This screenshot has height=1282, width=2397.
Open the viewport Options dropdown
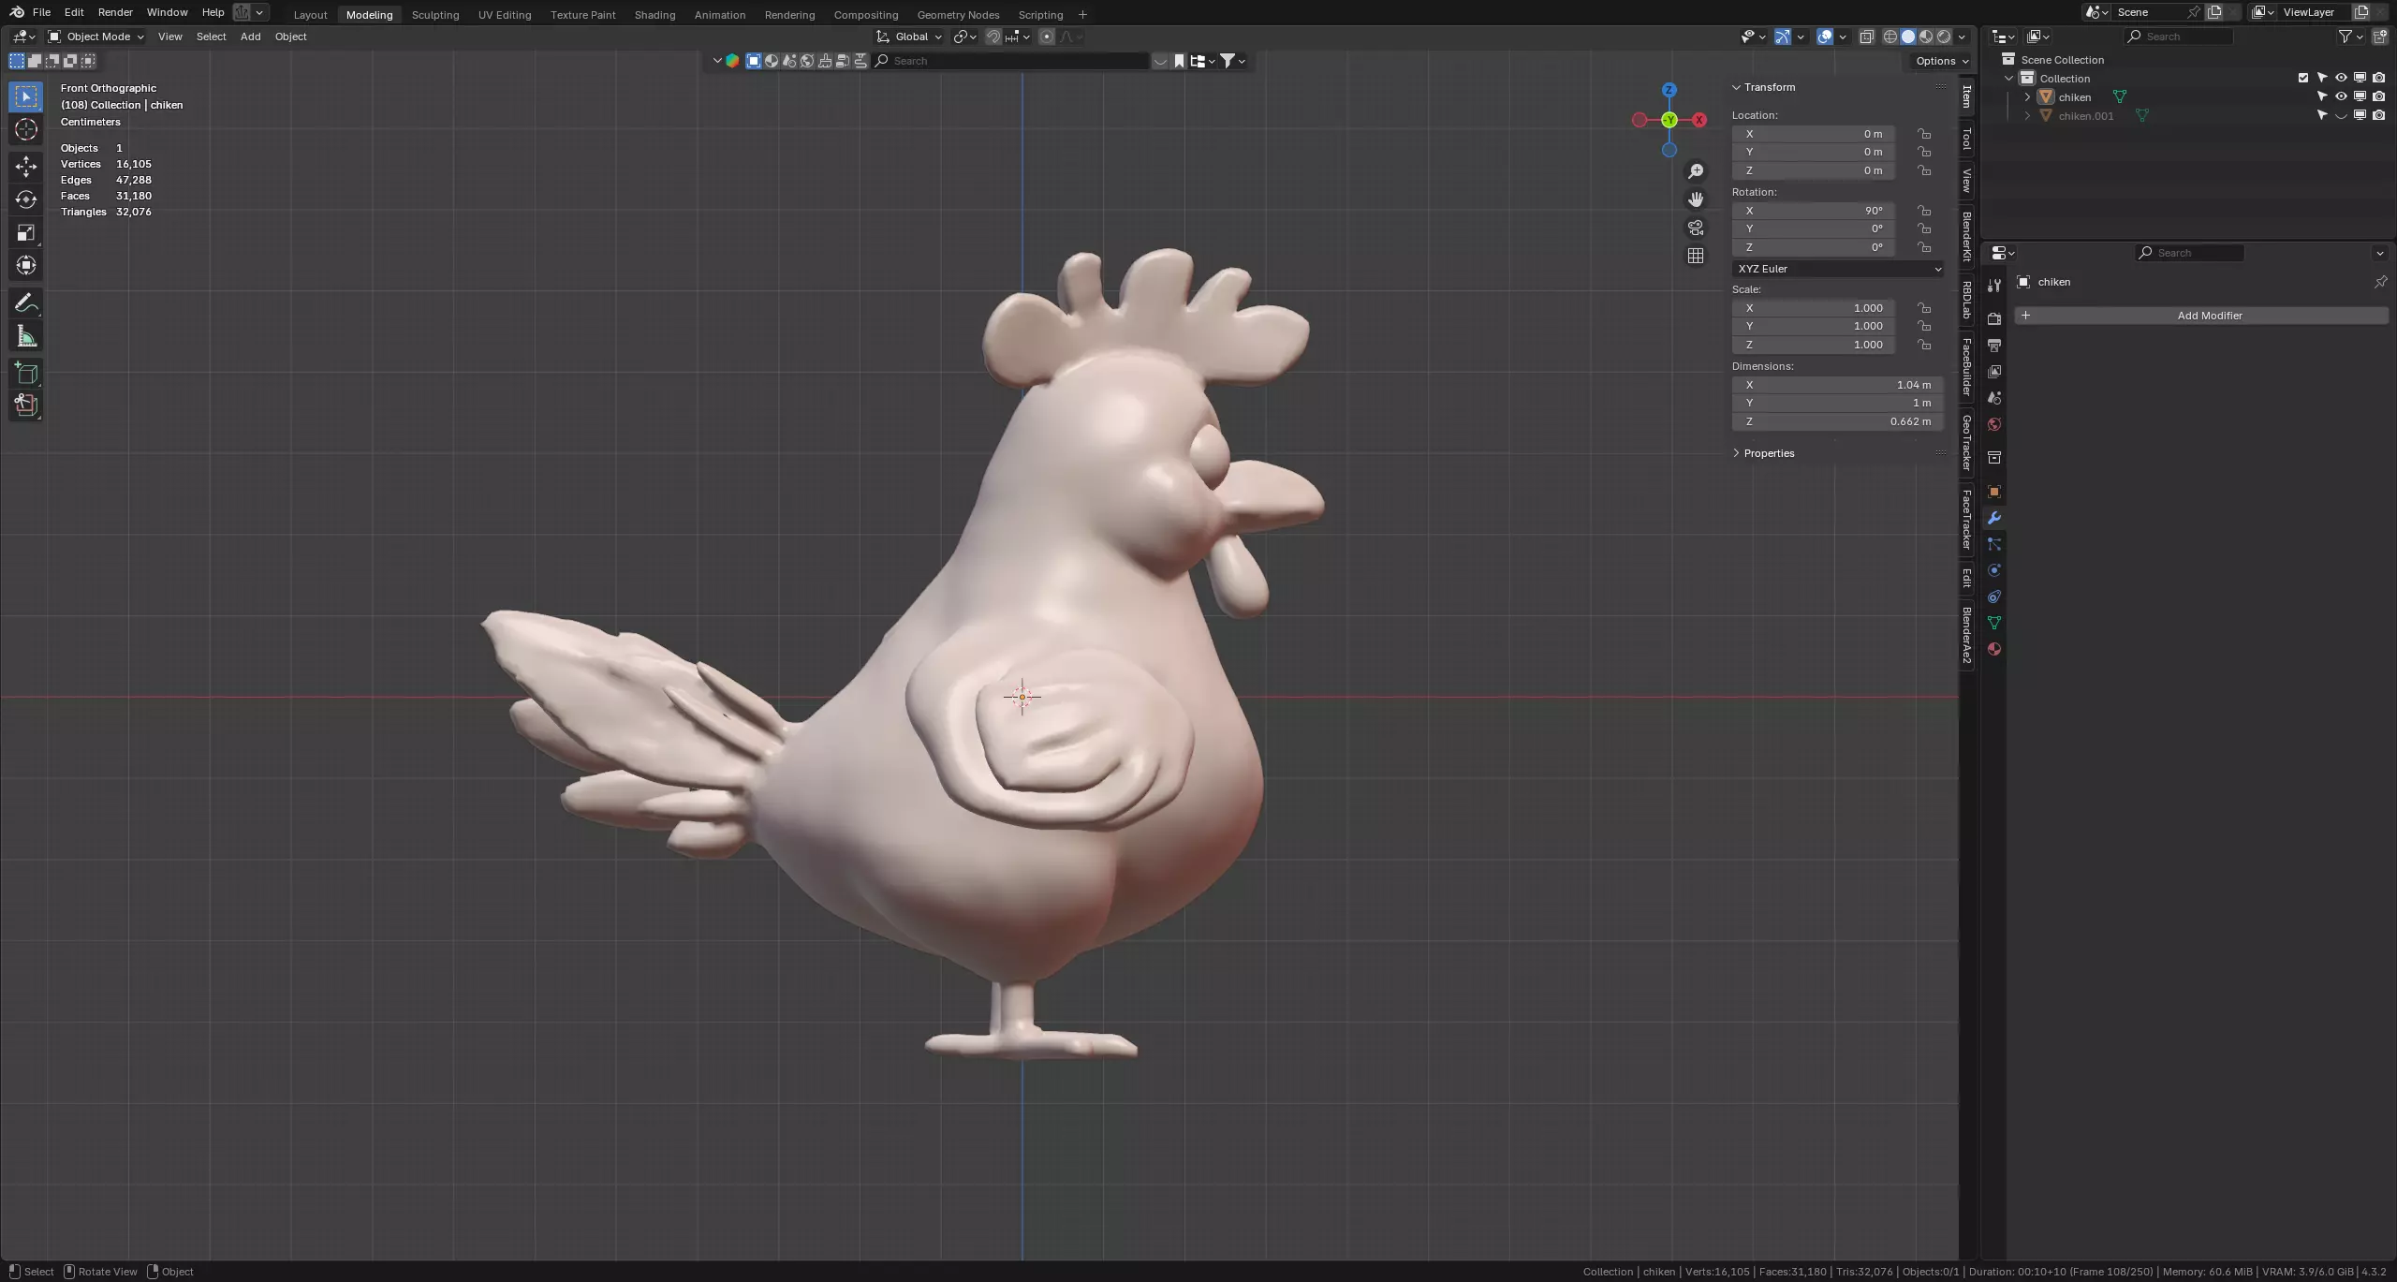(x=1942, y=61)
